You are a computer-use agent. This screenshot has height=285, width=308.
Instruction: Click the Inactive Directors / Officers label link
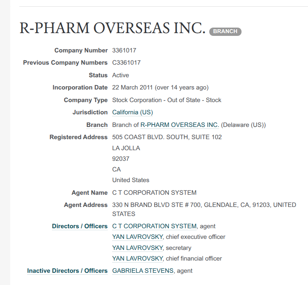(67, 271)
